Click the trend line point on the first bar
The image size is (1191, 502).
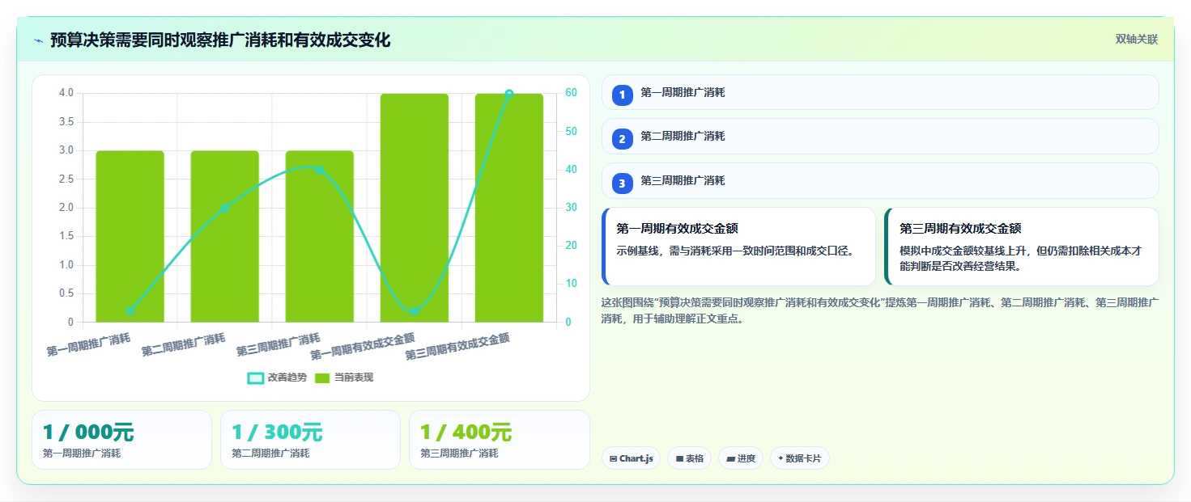[130, 310]
